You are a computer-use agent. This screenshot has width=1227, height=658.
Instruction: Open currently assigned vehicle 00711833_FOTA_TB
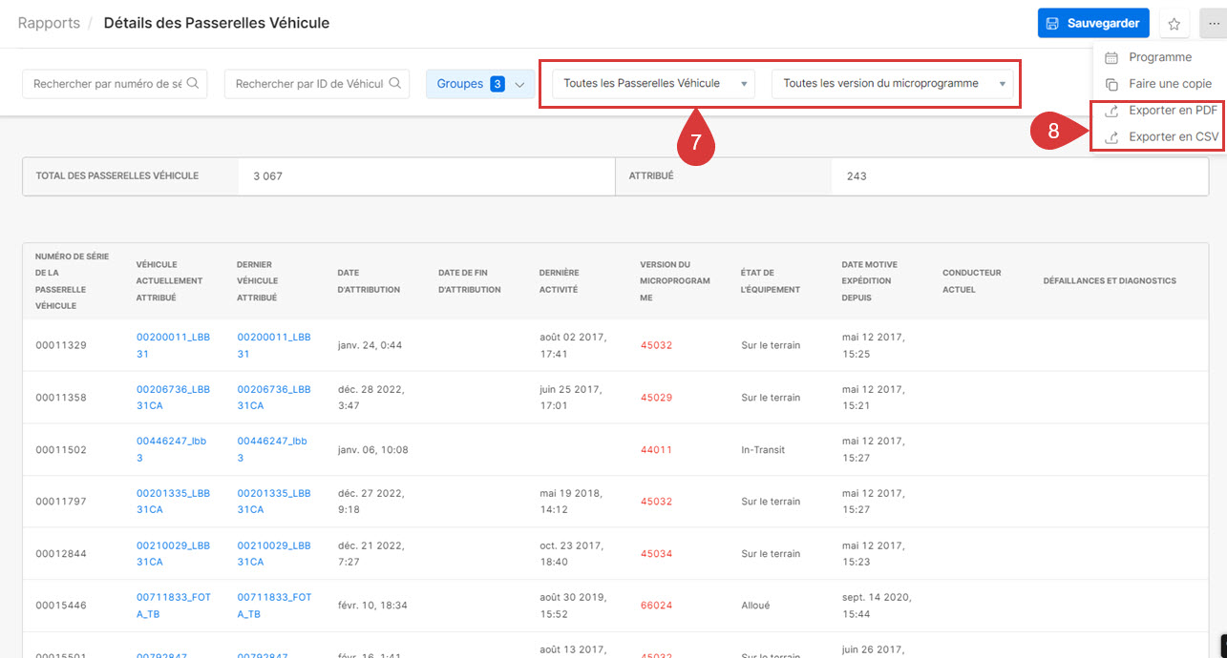click(174, 606)
